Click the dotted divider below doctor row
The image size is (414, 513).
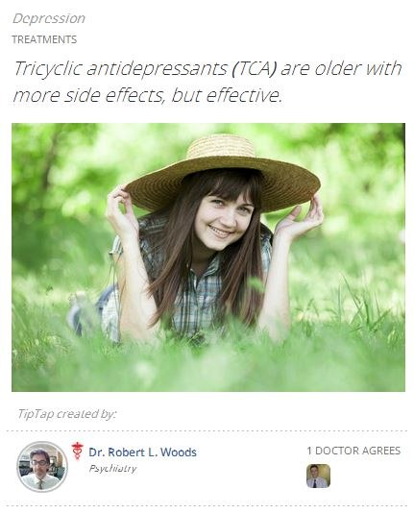207,505
